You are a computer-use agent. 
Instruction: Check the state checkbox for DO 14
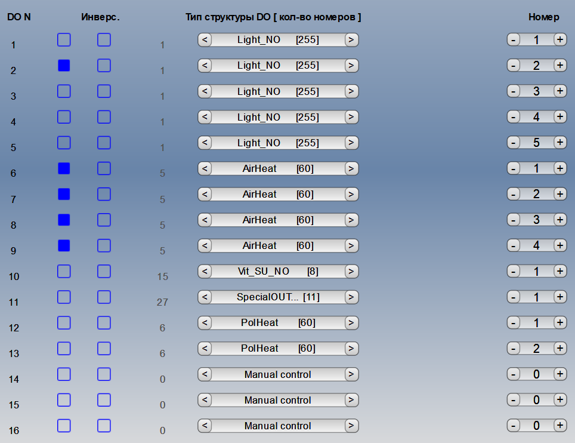coord(64,374)
